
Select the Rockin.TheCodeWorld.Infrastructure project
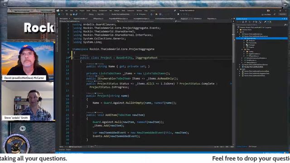coord(256,36)
